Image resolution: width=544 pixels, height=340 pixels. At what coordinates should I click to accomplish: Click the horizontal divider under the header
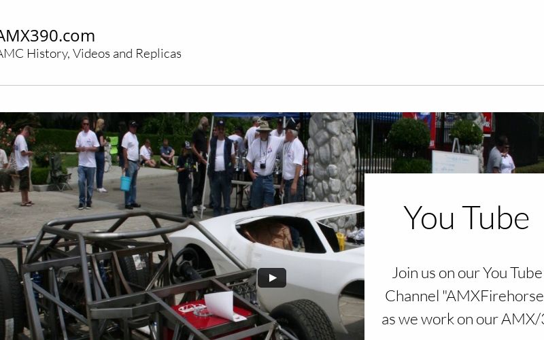(x=272, y=85)
